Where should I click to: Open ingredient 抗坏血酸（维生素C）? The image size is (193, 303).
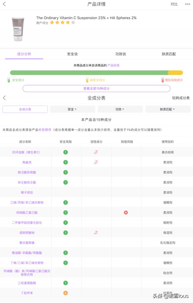(26, 152)
